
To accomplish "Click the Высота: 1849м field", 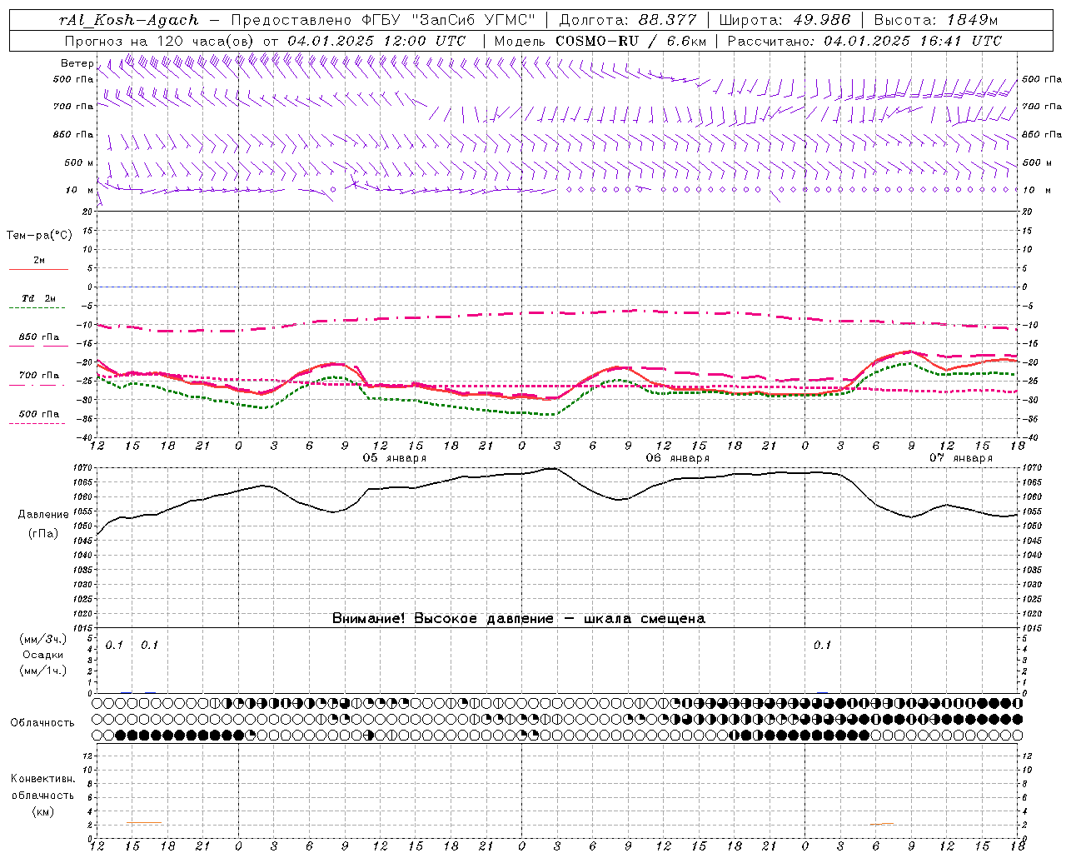I will coord(935,20).
